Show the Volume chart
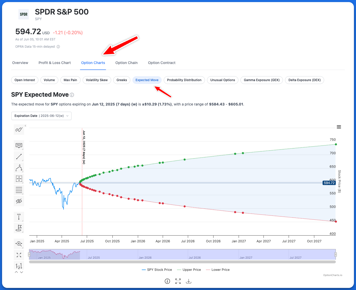356x290 pixels. click(x=49, y=80)
